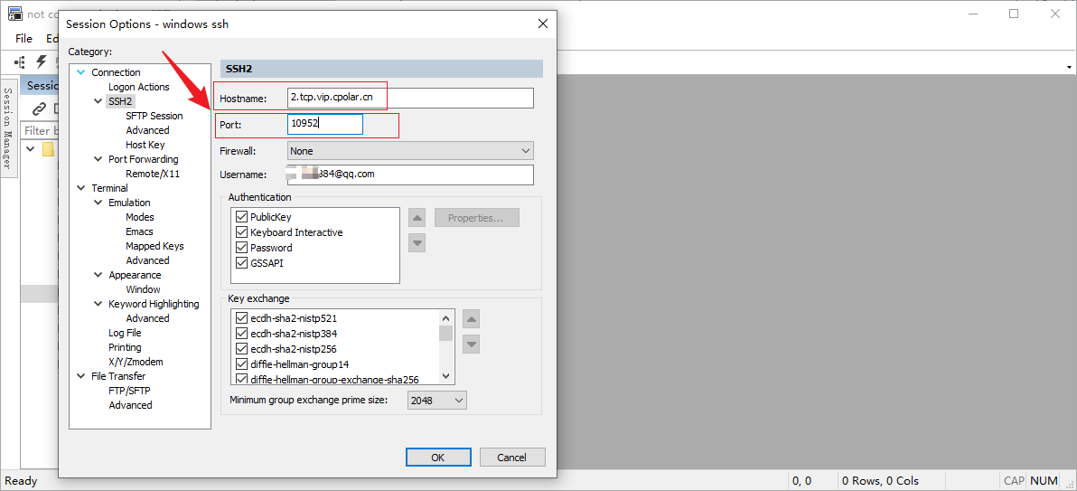Click the Hostname input field
Image resolution: width=1077 pixels, height=491 pixels.
410,98
